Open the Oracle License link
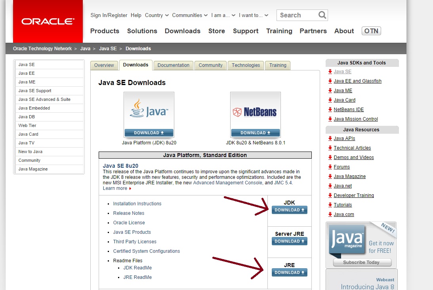433x290 pixels. tap(129, 222)
